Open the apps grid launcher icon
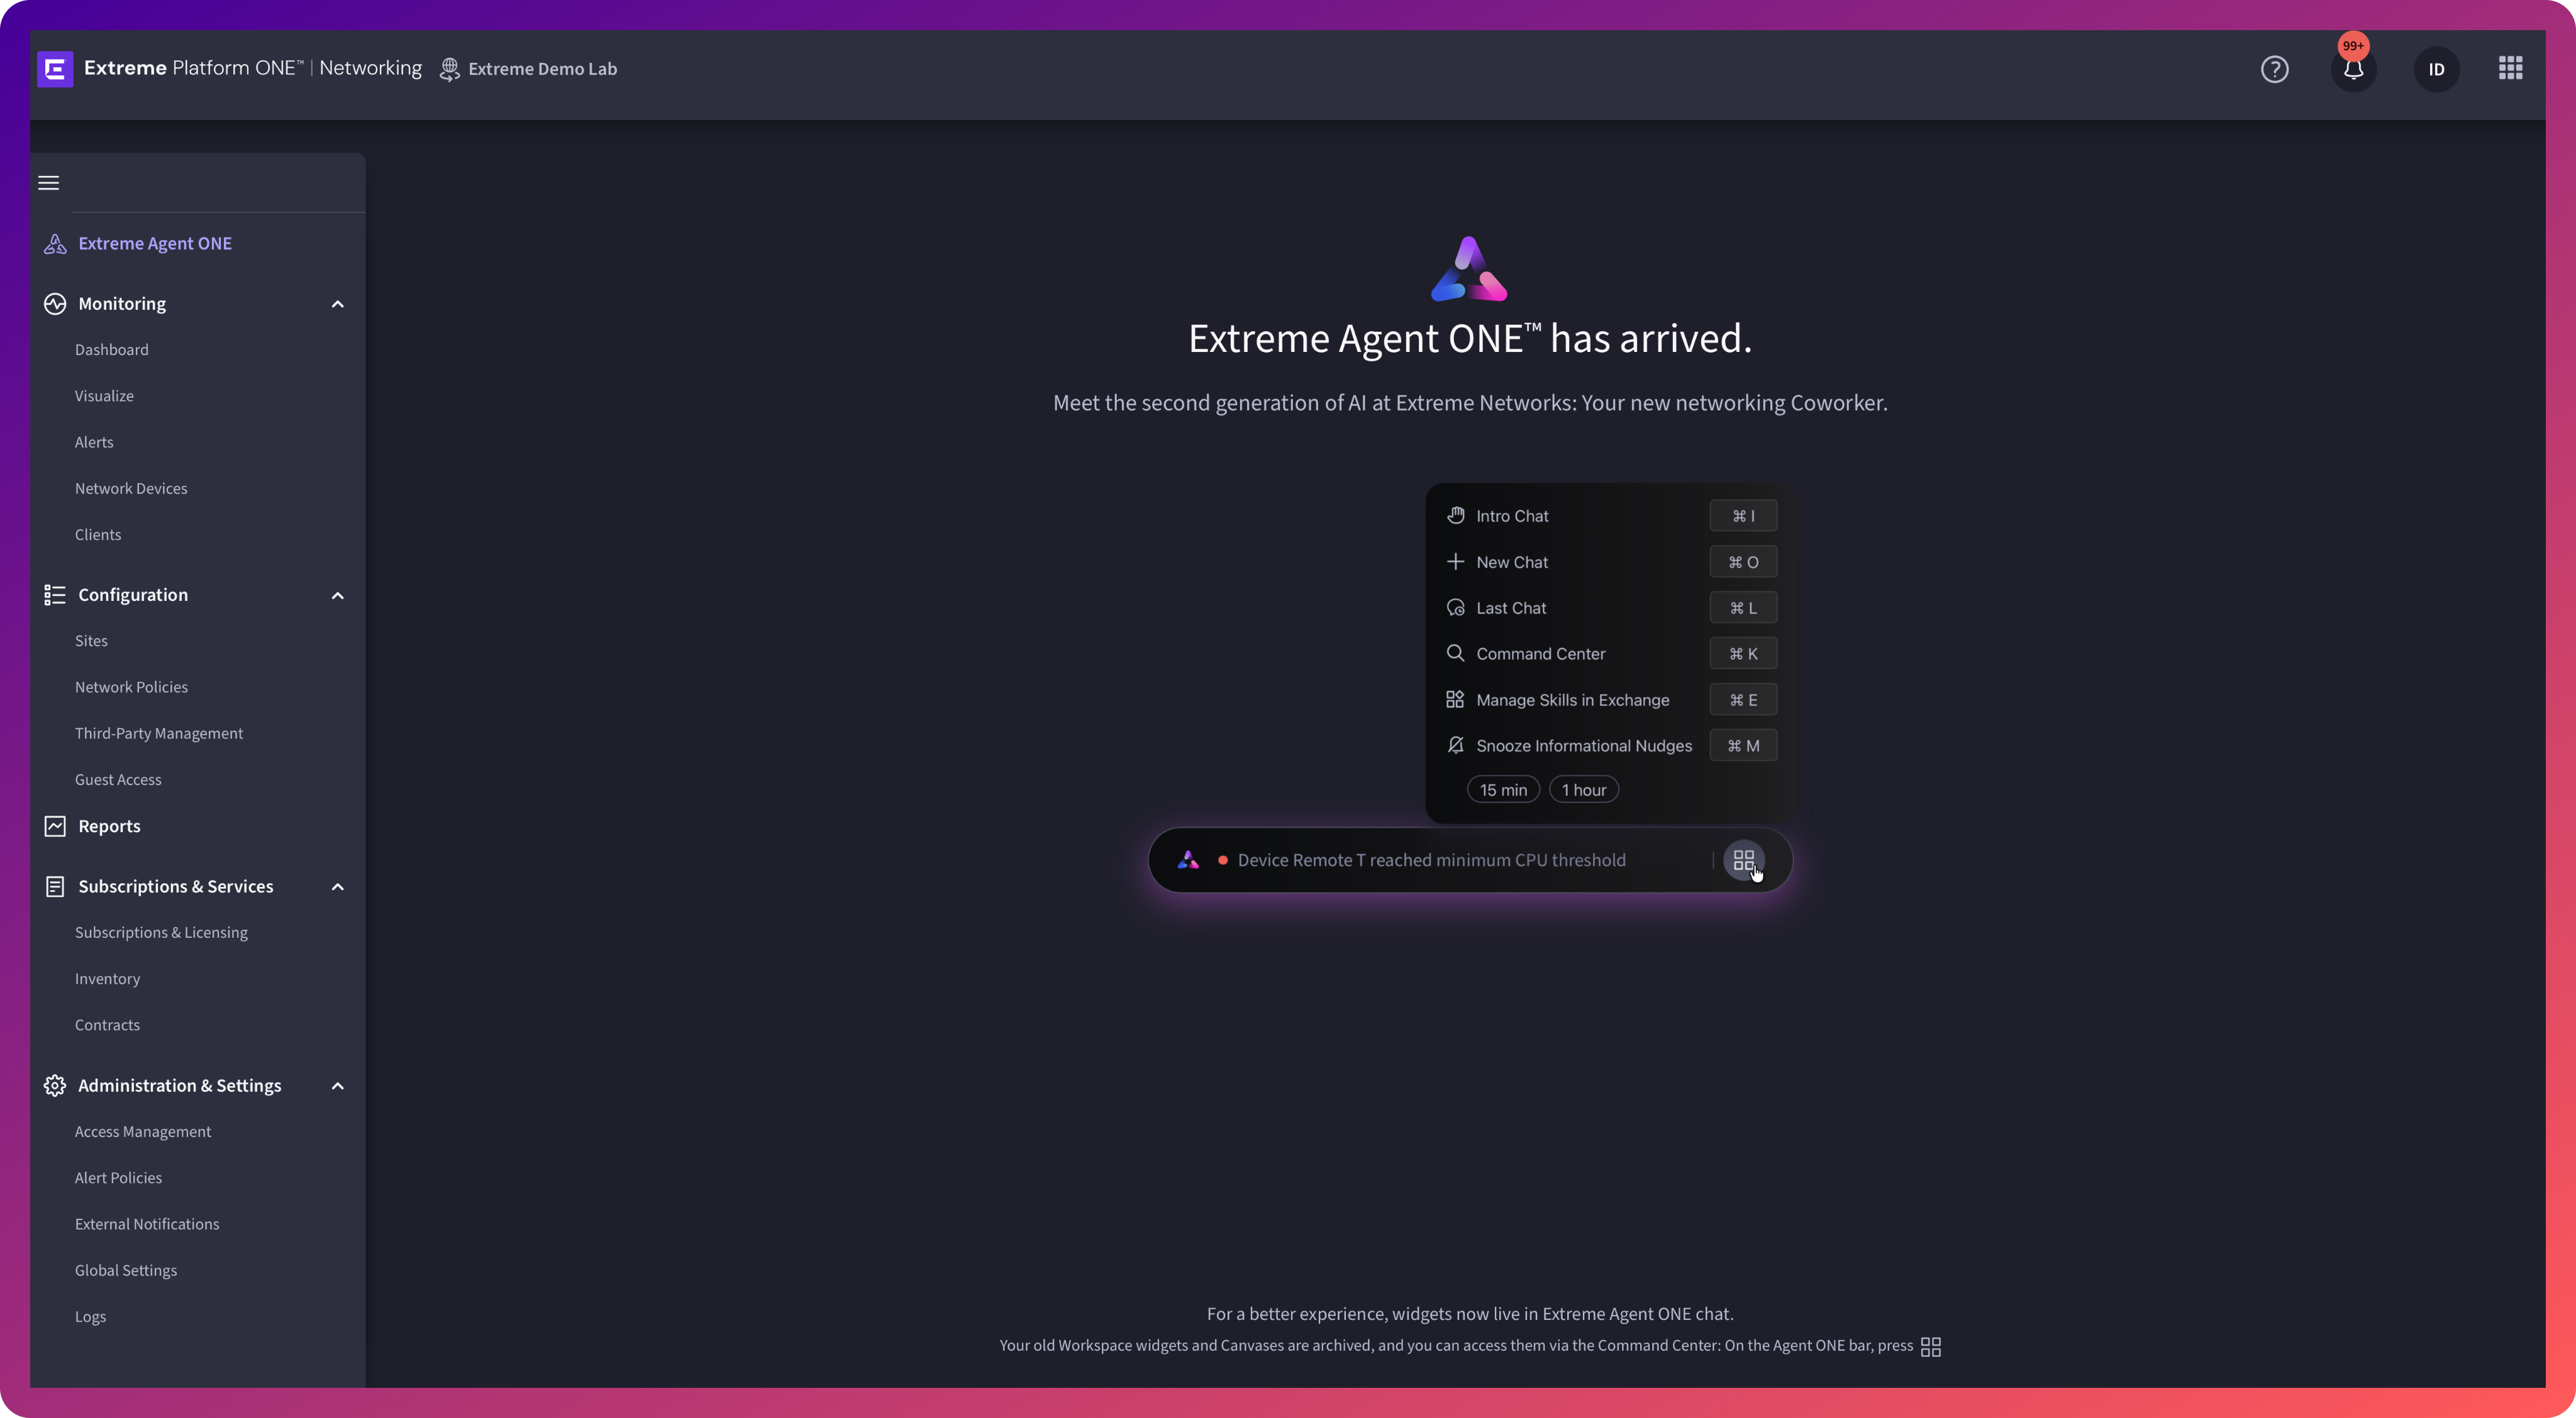 pyautogui.click(x=2510, y=68)
